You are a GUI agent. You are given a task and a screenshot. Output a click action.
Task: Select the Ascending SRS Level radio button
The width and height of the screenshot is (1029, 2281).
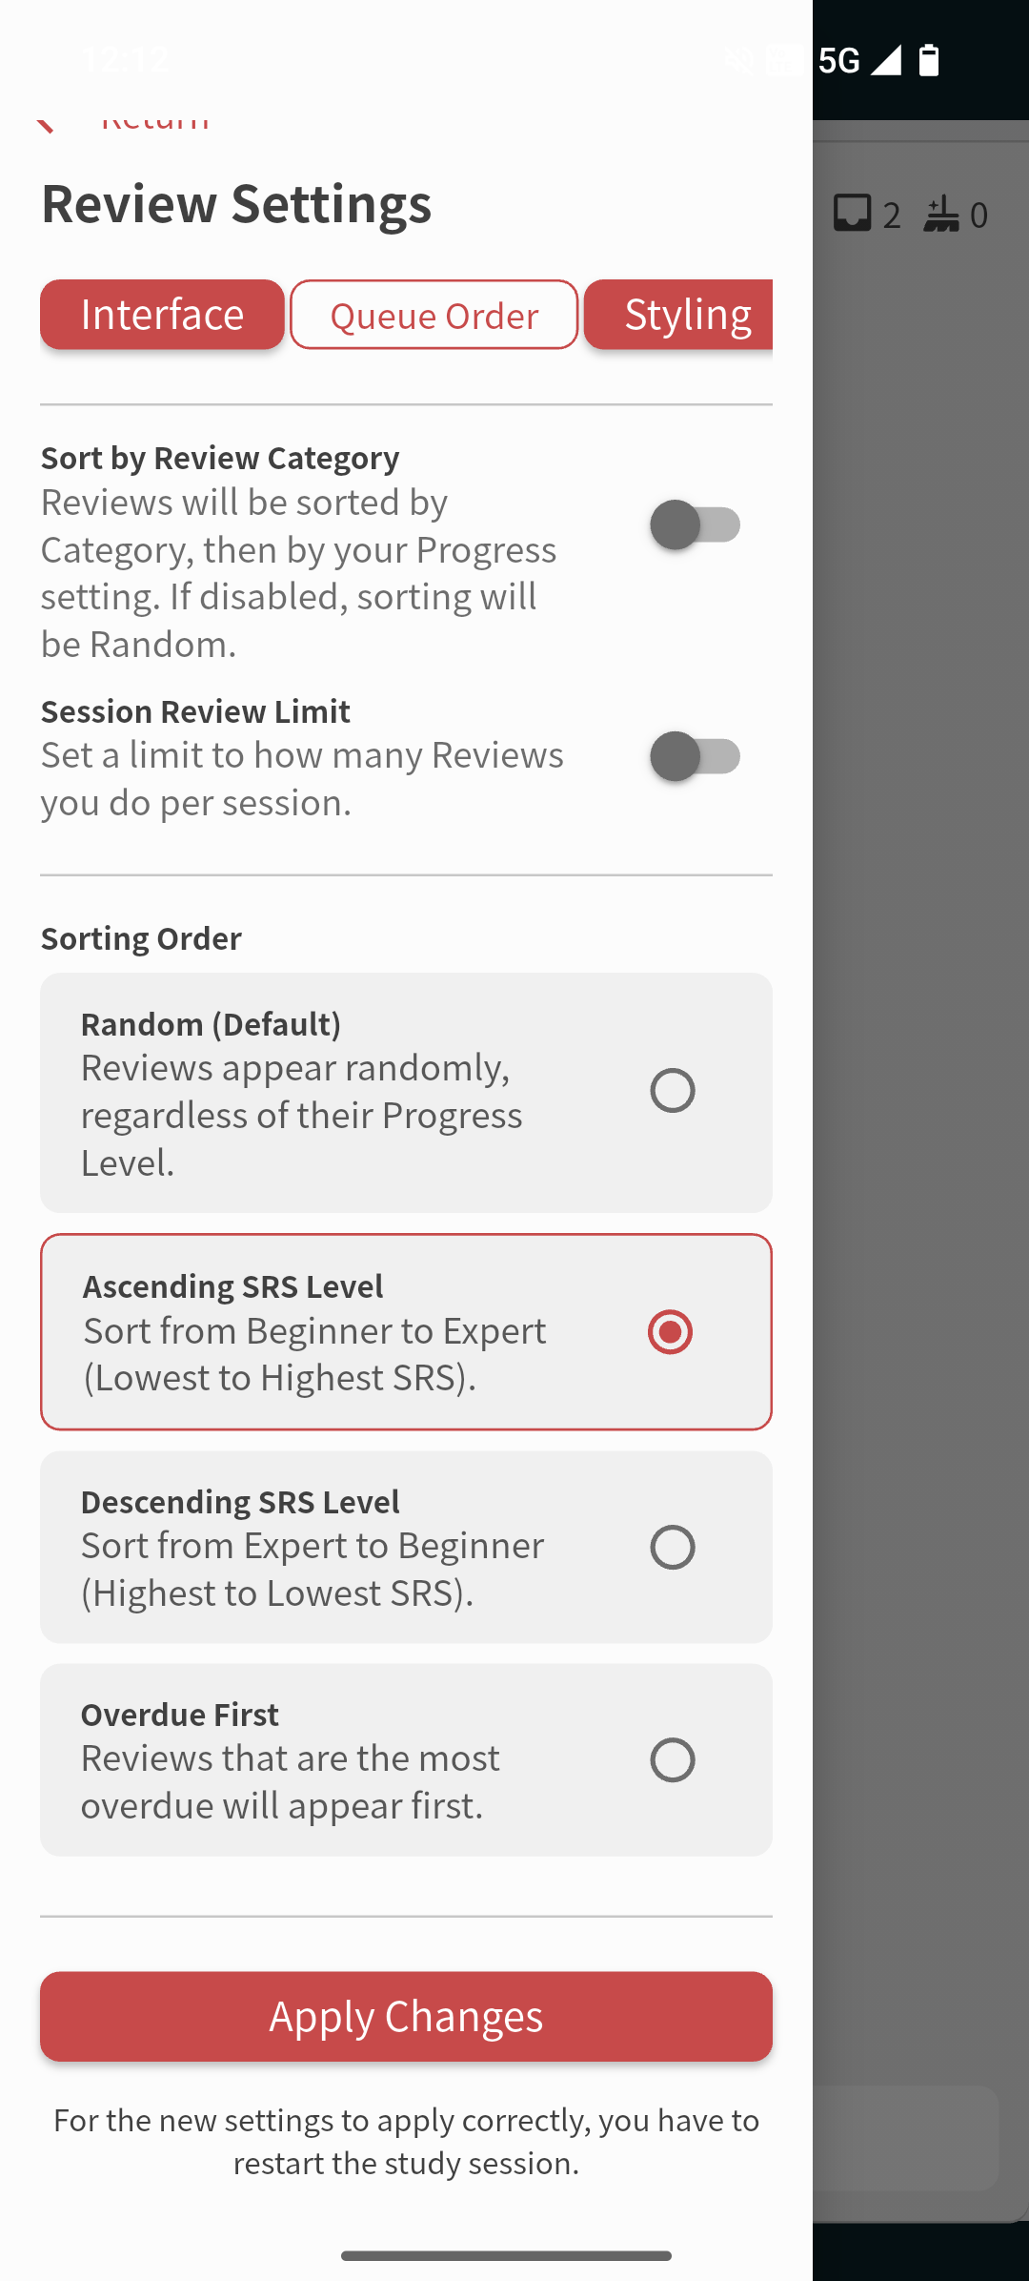click(670, 1332)
